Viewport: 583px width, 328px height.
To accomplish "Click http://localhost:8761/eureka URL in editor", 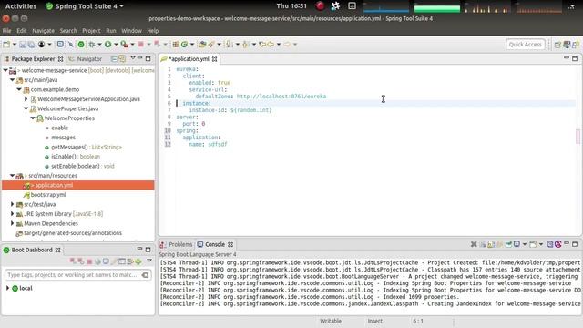I will pos(281,97).
